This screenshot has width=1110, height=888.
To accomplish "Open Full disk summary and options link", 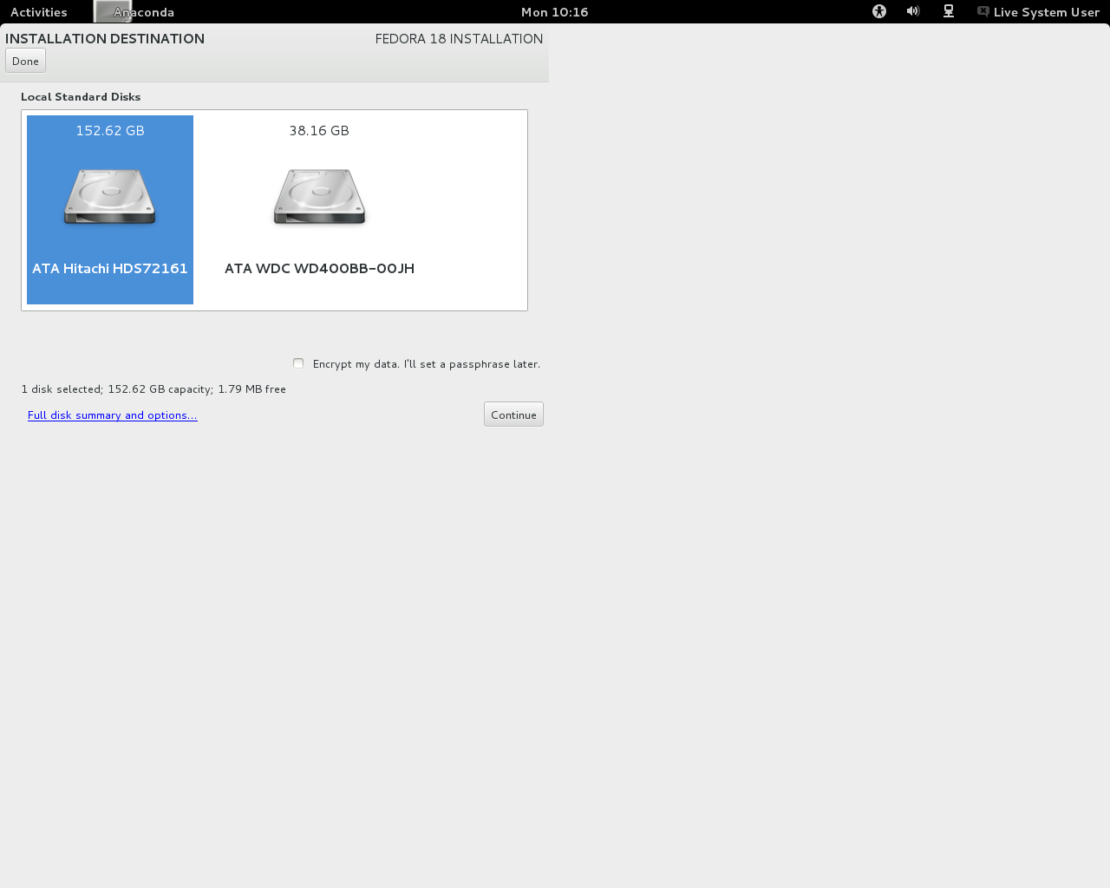I will tap(113, 415).
